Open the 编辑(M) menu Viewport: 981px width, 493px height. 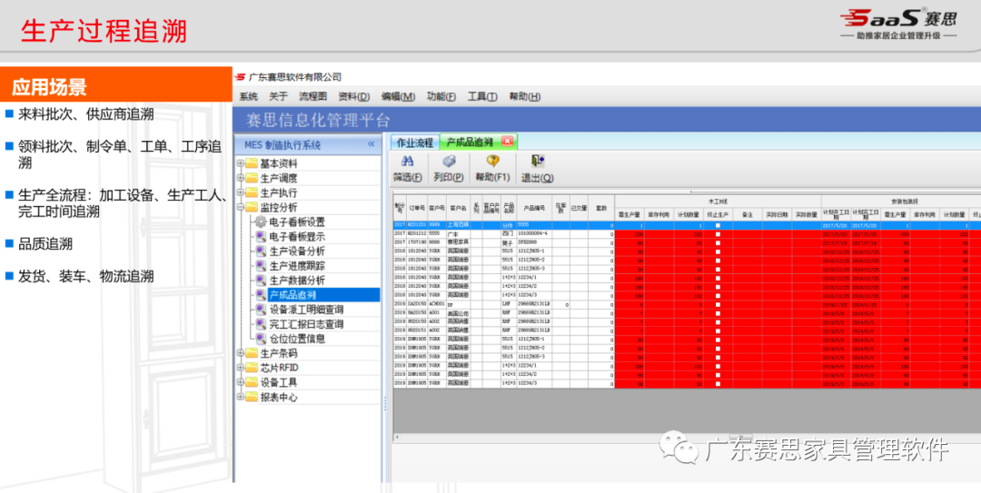(399, 96)
